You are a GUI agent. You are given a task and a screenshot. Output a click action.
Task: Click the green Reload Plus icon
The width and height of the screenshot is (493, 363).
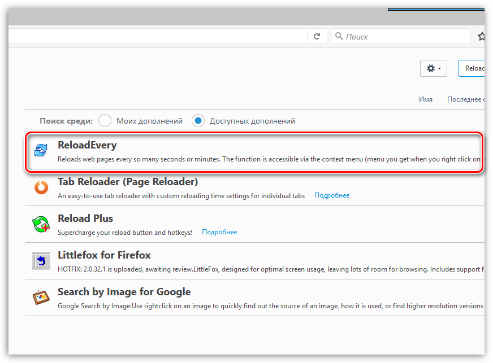[41, 224]
